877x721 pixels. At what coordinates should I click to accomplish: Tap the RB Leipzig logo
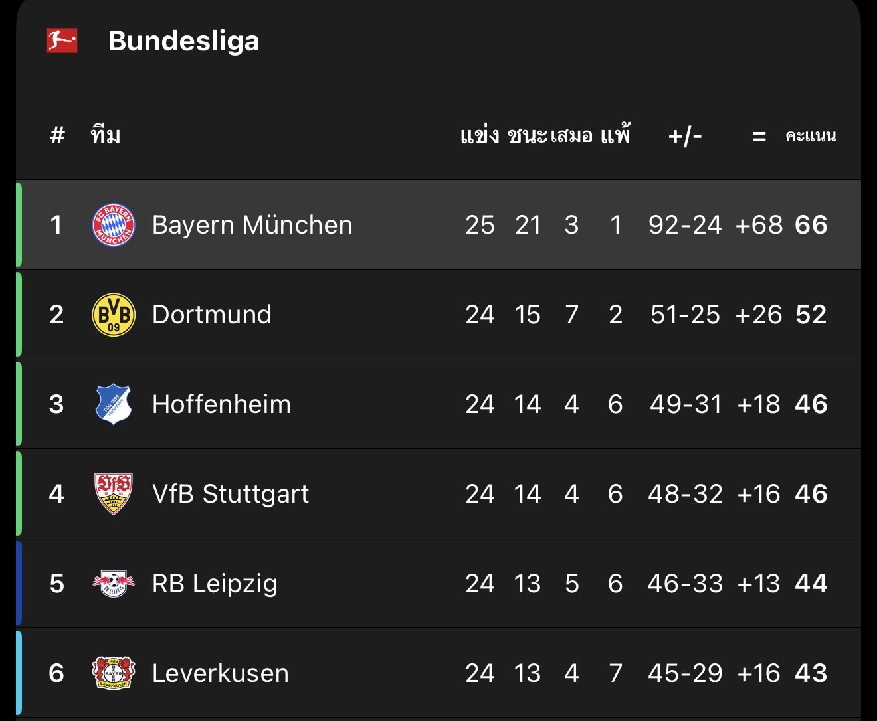[113, 584]
